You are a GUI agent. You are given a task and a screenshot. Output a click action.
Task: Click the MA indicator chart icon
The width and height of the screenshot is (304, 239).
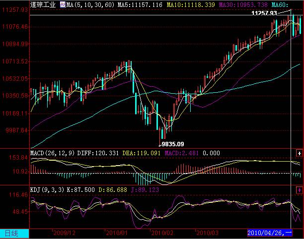coord(63,4)
